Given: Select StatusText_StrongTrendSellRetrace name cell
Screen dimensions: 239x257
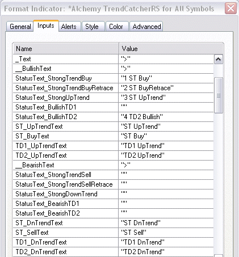Looking at the screenshot, I should (x=66, y=184).
